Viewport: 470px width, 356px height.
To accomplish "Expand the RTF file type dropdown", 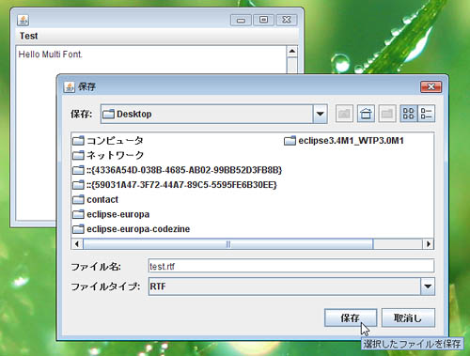I will [428, 286].
